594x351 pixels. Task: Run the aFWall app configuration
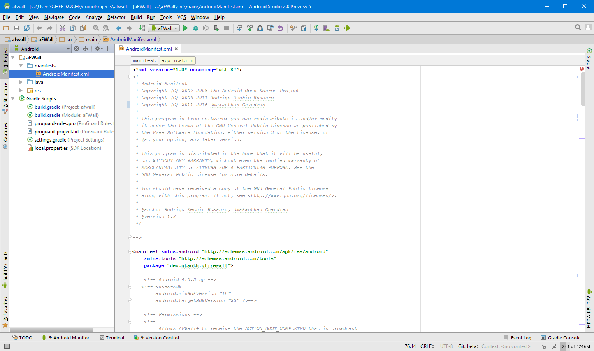coord(186,28)
